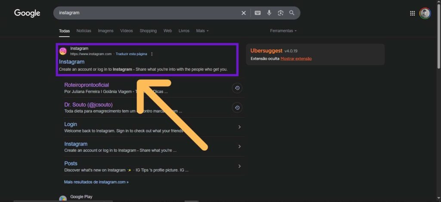The height and width of the screenshot is (202, 441).
Task: Switch to the Imagens tab
Action: (106, 31)
